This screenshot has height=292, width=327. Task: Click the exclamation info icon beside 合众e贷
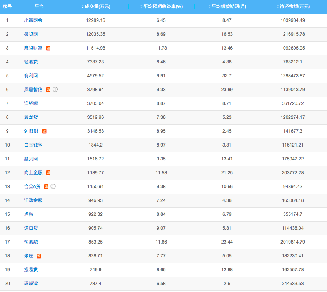click(53, 186)
